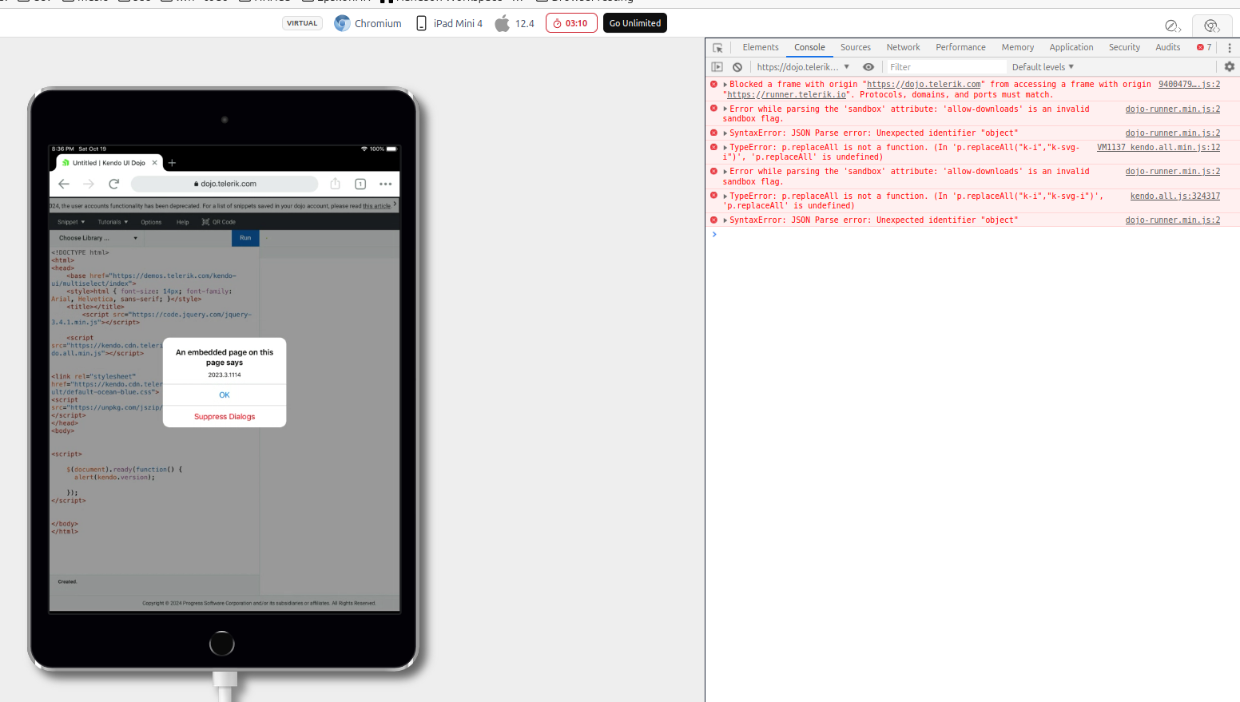This screenshot has height=702, width=1240.
Task: Click Suppress Dialogs in the alert
Action: coord(225,417)
